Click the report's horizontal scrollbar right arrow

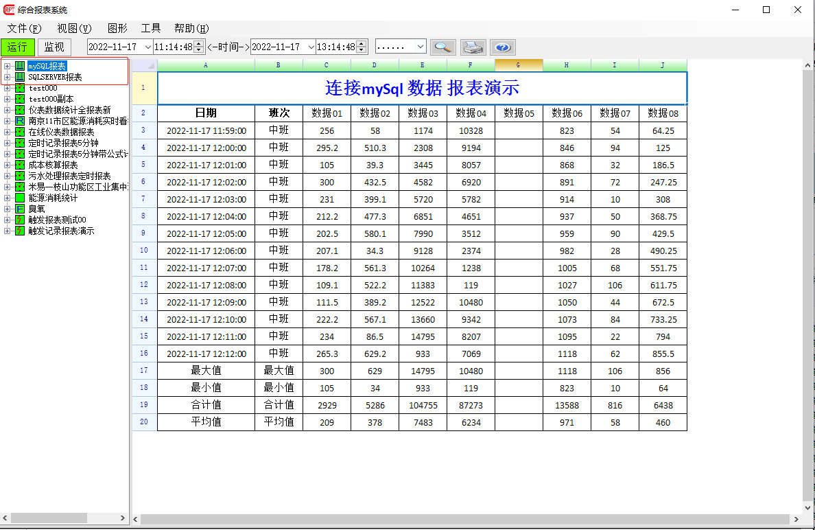(796, 519)
